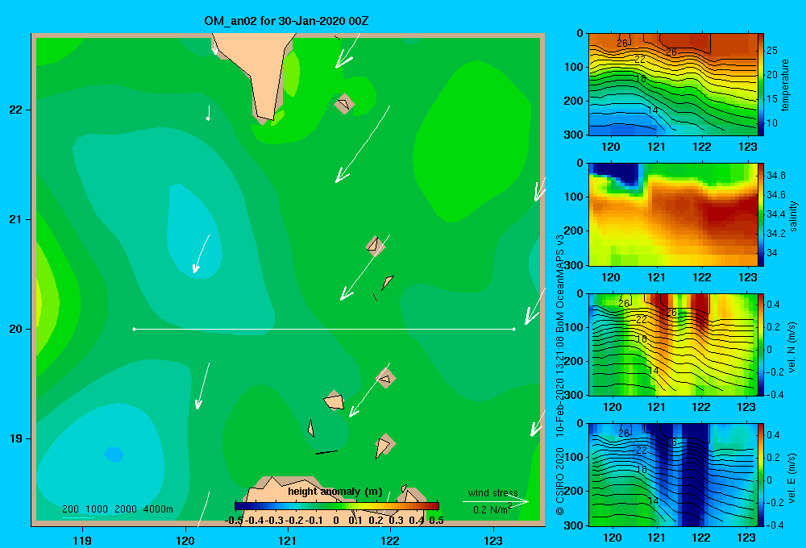This screenshot has height=548, width=806.
Task: Click the temperature color scale bar
Action: (x=761, y=85)
